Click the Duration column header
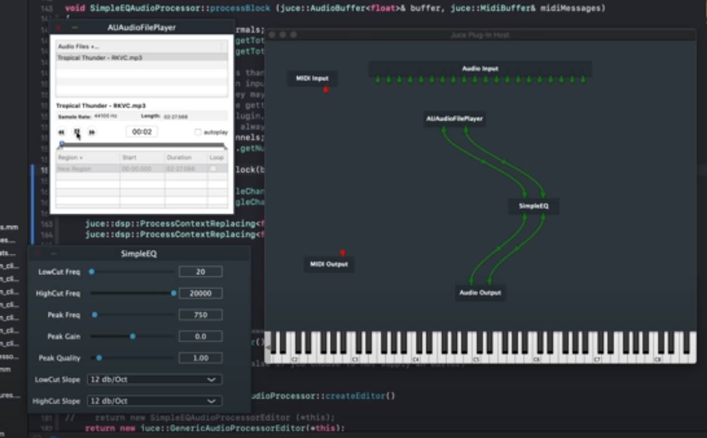This screenshot has width=707, height=438. point(186,157)
